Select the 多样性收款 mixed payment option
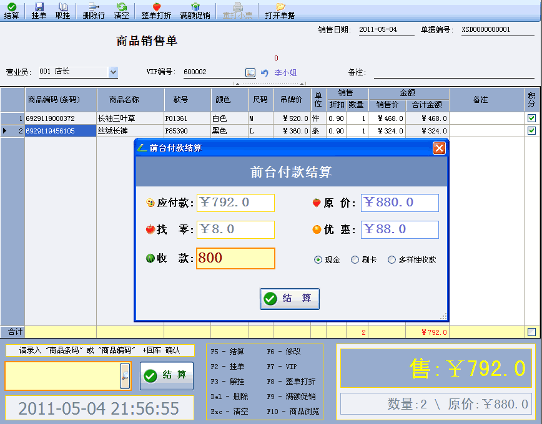The width and height of the screenshot is (542, 424). (392, 259)
